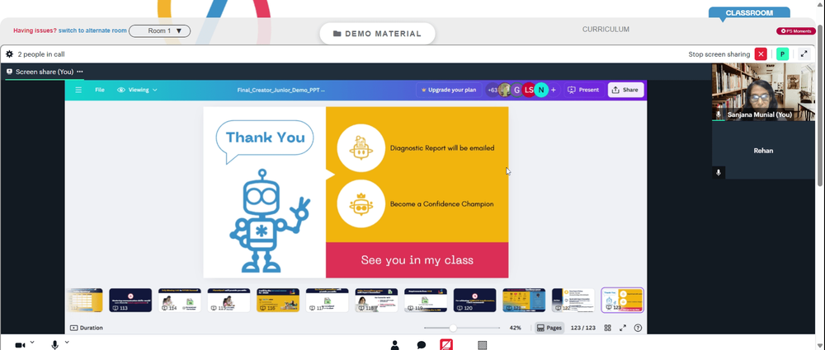
Task: Click the plus icon to add collaborators
Action: 553,90
